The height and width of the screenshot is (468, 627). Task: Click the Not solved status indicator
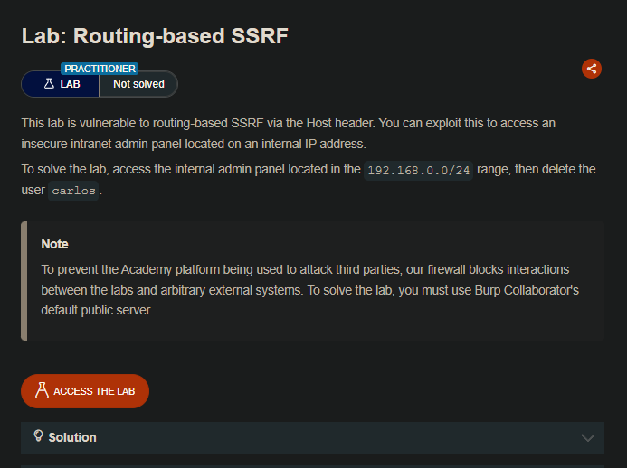point(138,84)
